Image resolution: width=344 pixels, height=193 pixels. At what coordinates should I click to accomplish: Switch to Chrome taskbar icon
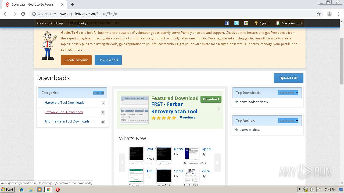point(49,190)
